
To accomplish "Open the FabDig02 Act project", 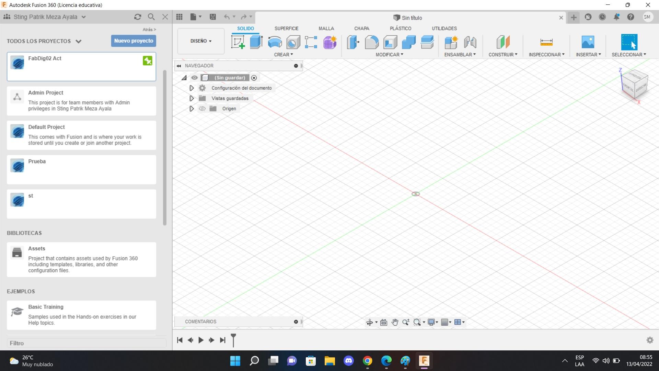I will point(81,67).
